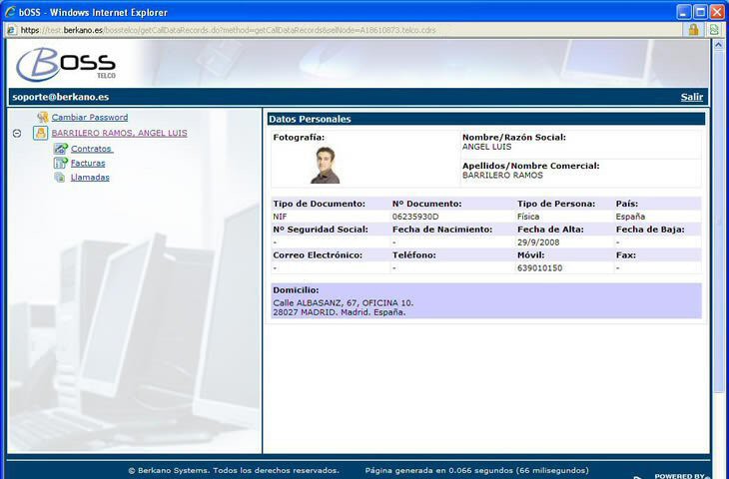This screenshot has width=729, height=479.
Task: Open the Contratos section
Action: (92, 149)
